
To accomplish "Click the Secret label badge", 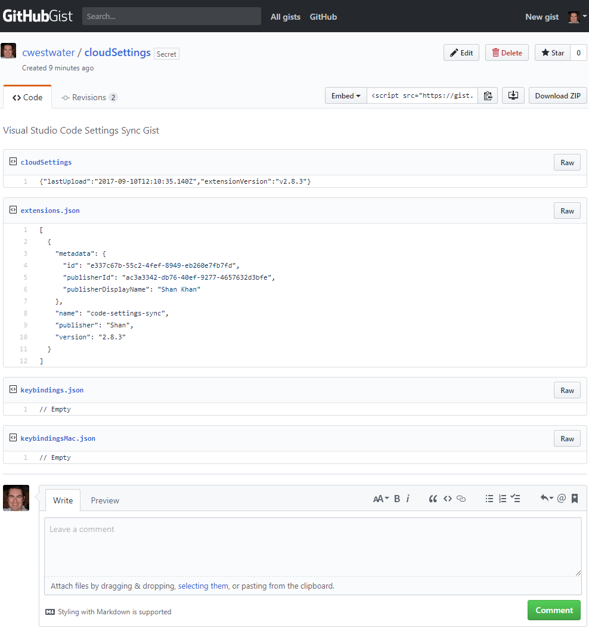I will tap(166, 54).
